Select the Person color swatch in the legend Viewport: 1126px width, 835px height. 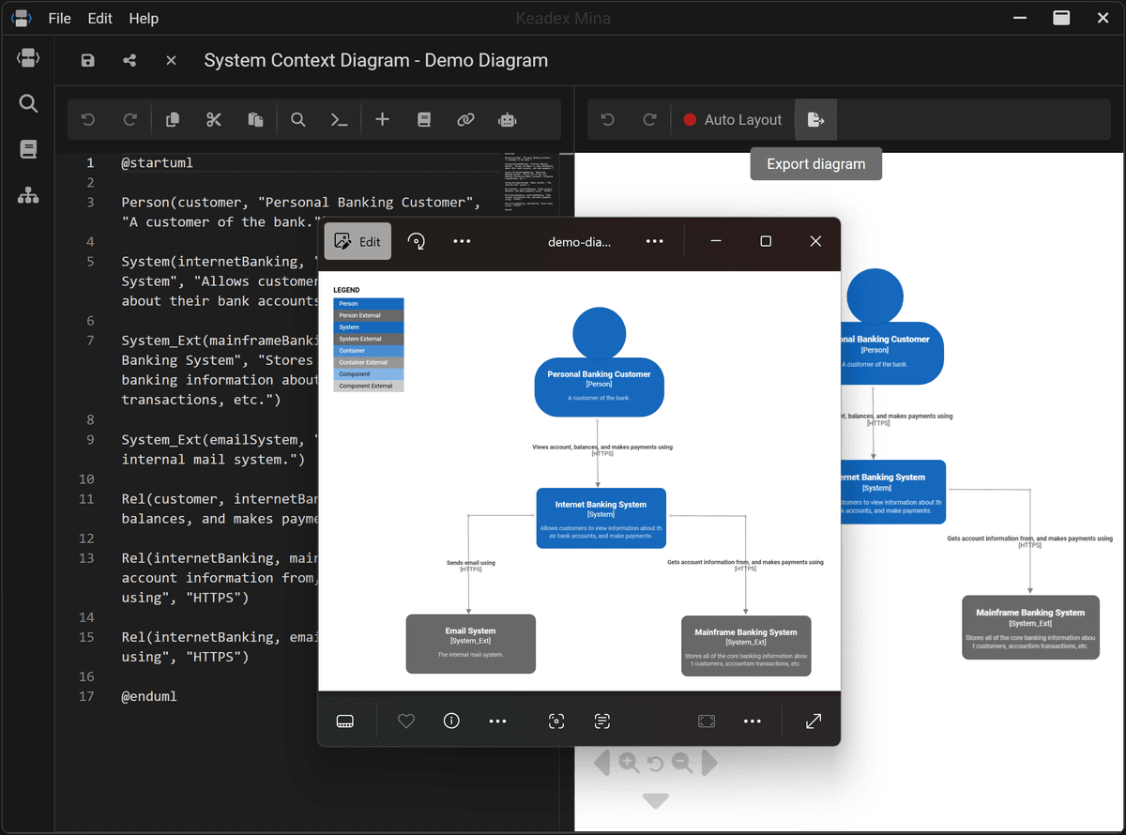pos(367,303)
